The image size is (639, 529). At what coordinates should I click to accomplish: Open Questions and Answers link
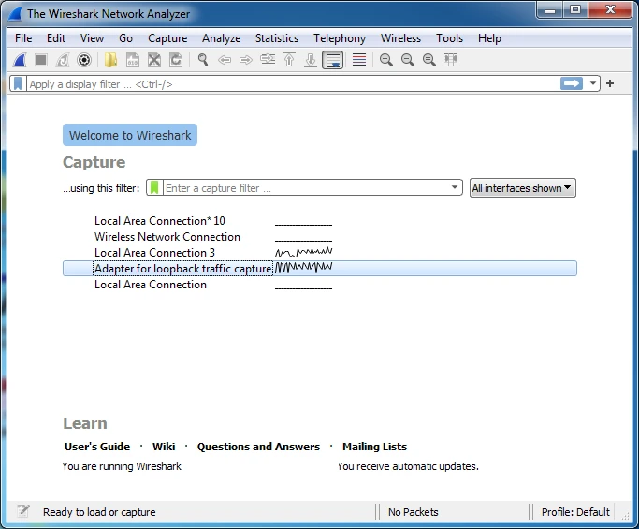[x=258, y=447]
